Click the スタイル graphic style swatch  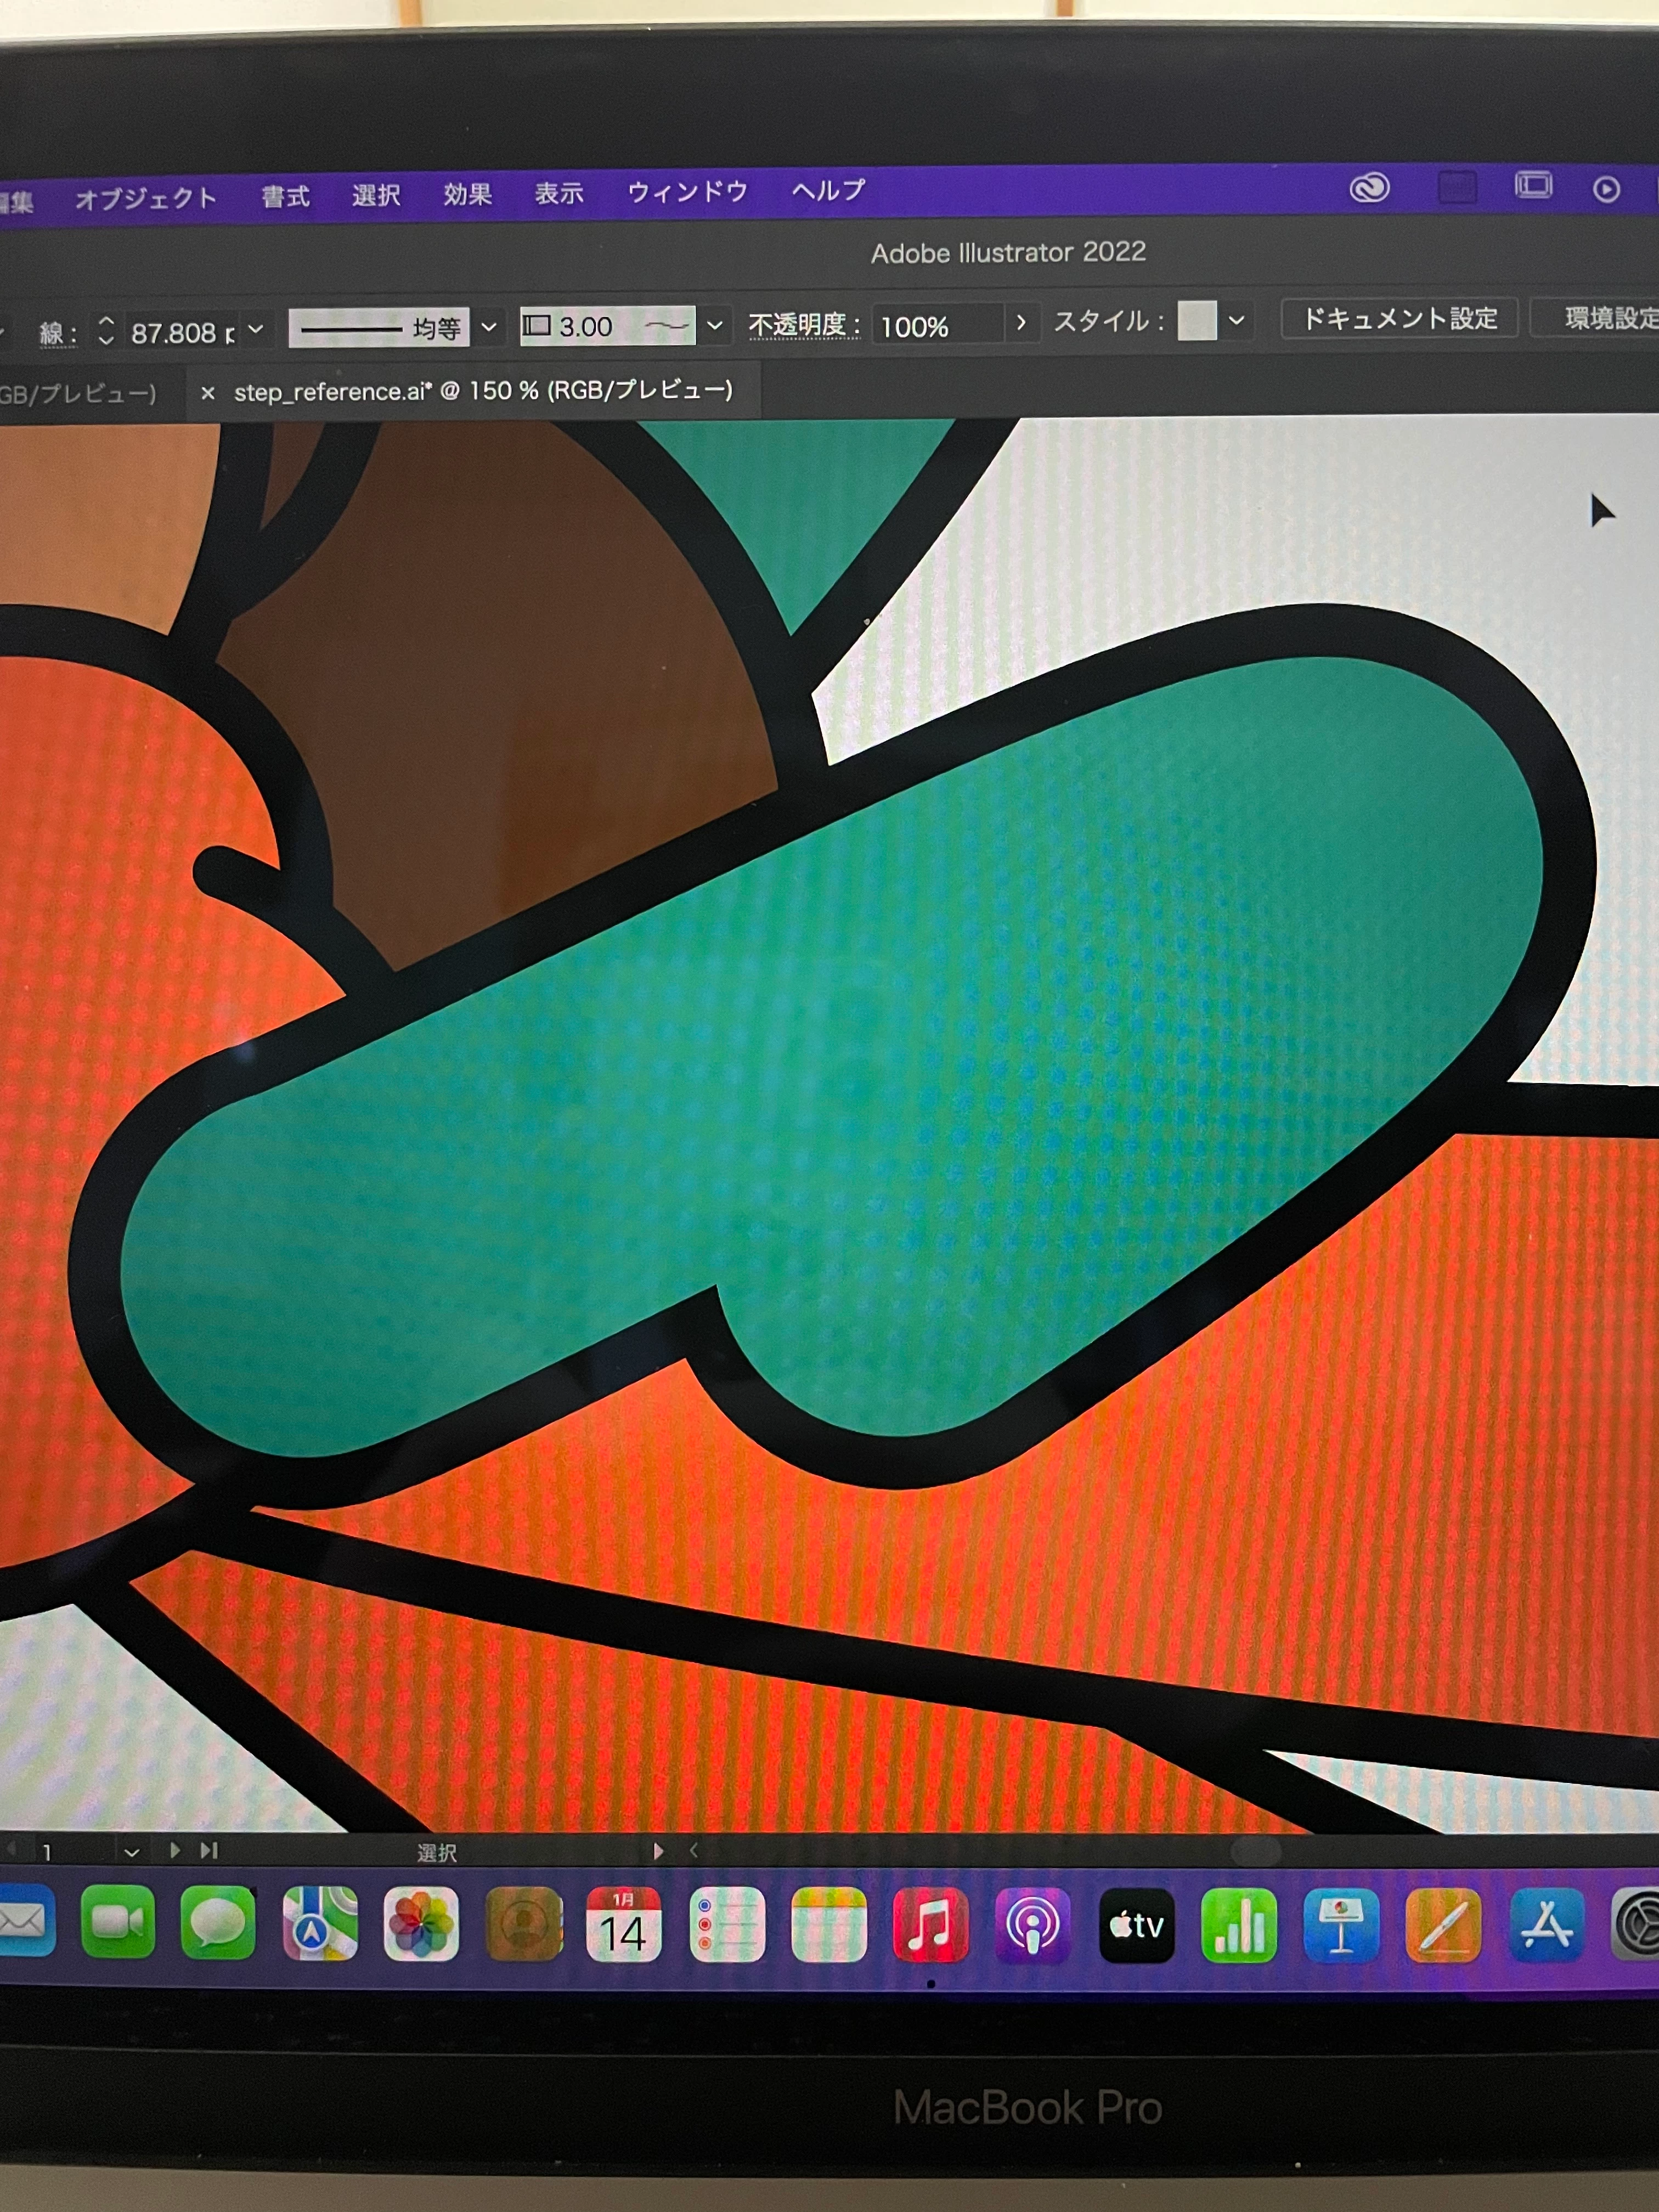point(1196,321)
